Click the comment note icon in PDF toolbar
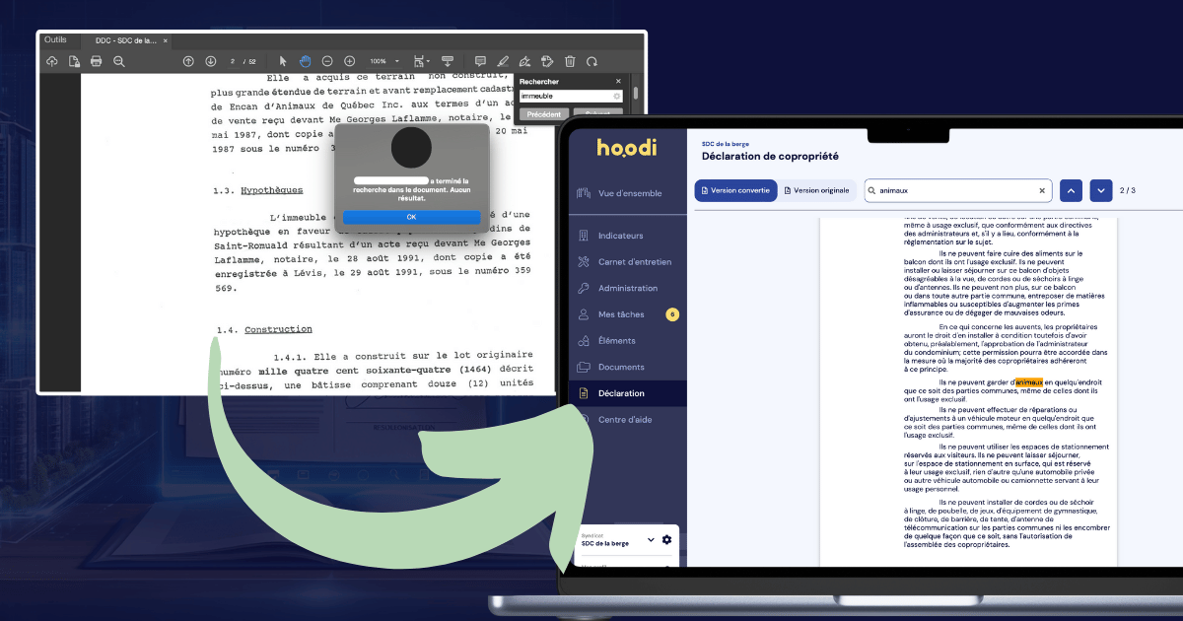 coord(481,61)
